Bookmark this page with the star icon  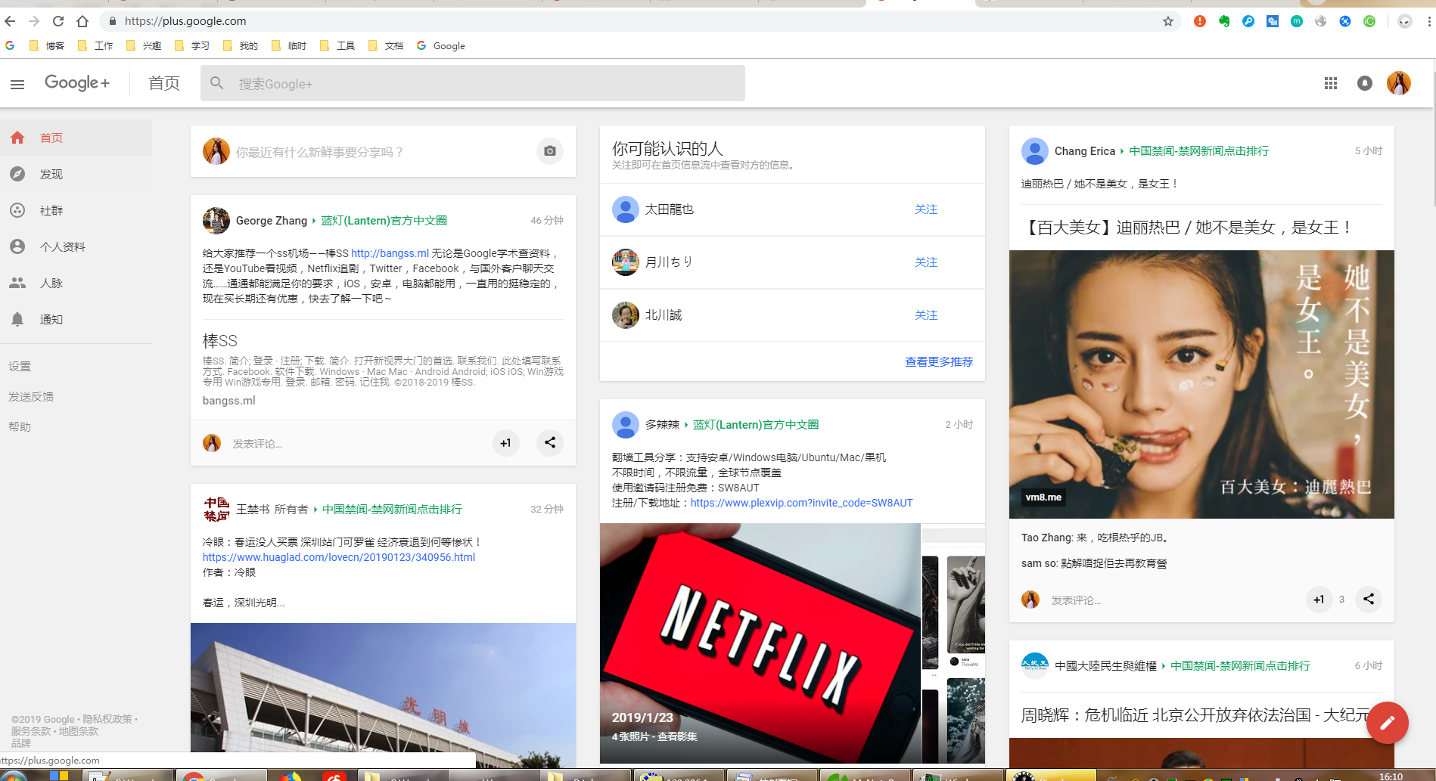(x=1168, y=21)
